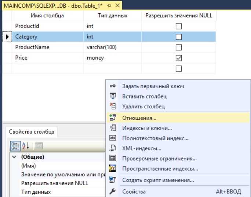Select the (Имя) property row

[x=58, y=166]
